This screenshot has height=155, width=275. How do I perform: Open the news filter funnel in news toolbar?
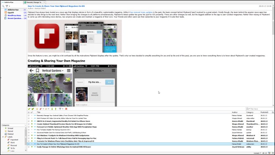(x=61, y=109)
